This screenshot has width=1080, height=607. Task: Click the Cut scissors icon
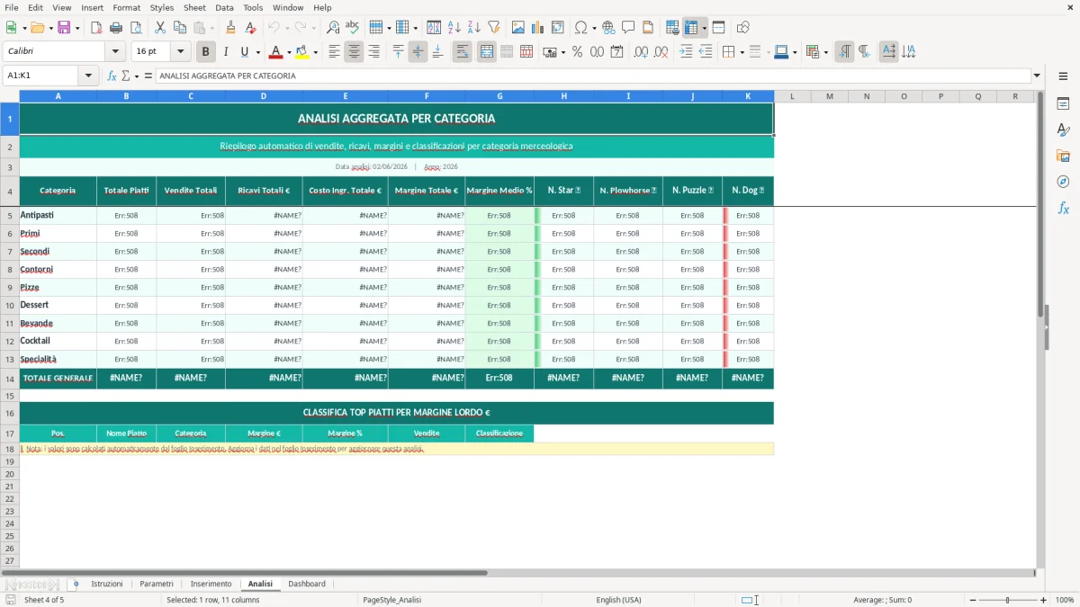pyautogui.click(x=159, y=28)
